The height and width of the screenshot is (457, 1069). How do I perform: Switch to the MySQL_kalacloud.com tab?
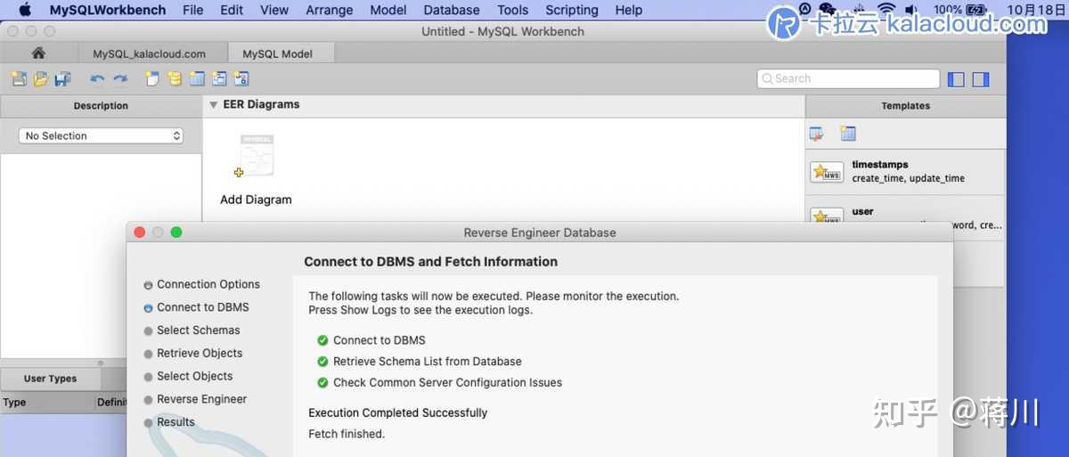pos(149,53)
